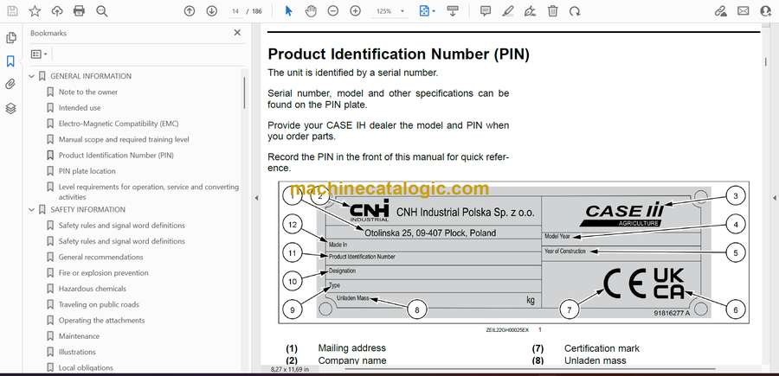Rotate the page with rotate icon
Viewport: 779px width, 376px height.
tap(575, 11)
